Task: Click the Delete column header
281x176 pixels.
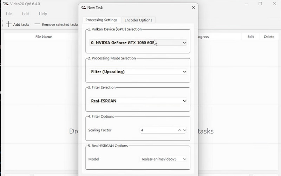Action: click(269, 37)
